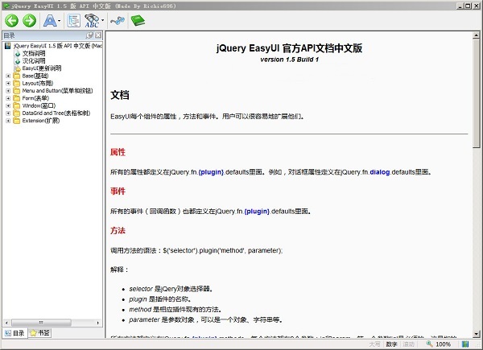Close the jQuery EasyUI window
This screenshot has height=350, width=483.
point(475,6)
